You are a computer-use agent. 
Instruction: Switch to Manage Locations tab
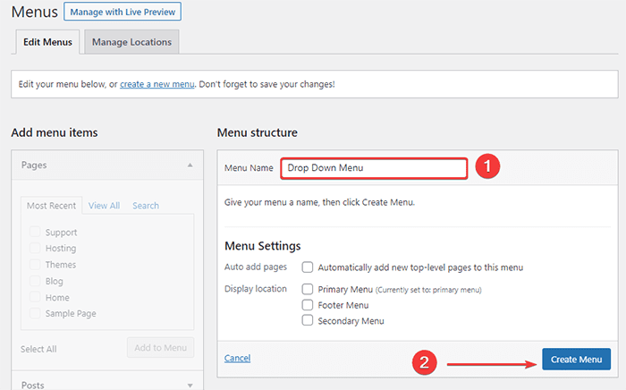click(133, 41)
